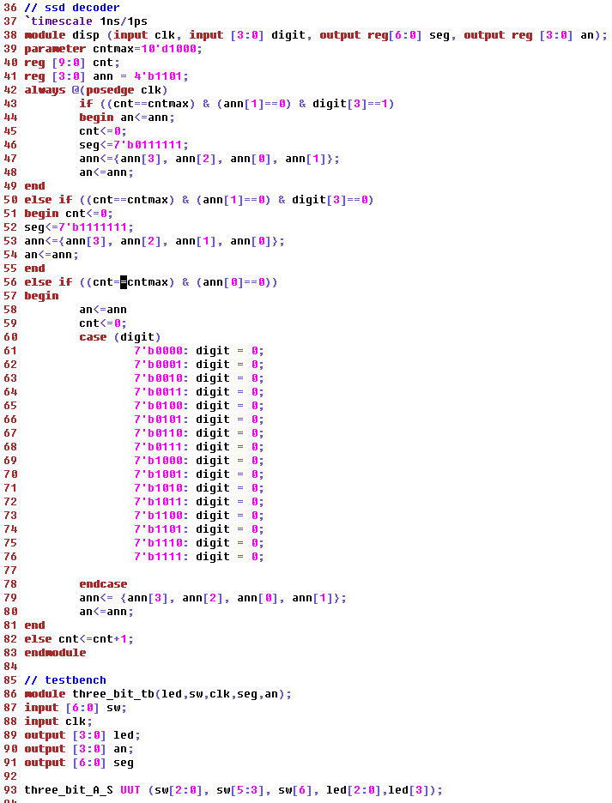Screen dimensions: 612x803
Task: Click the first 'endmodule' keyword on line 83
Action: coord(55,653)
